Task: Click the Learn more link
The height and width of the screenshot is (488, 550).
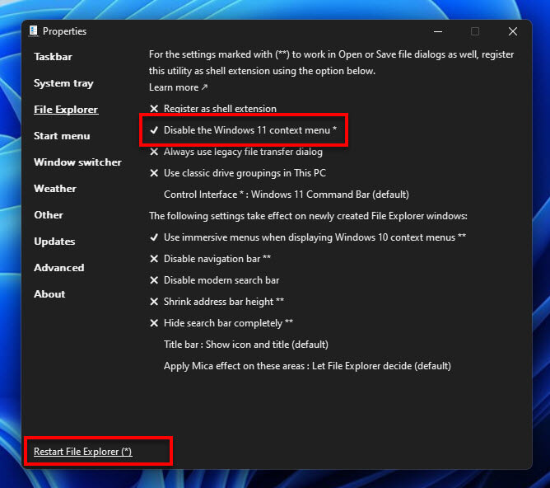Action: [x=178, y=87]
